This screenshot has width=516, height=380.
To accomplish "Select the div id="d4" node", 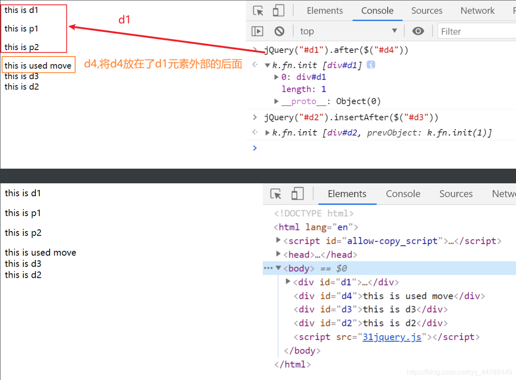I will pyautogui.click(x=389, y=296).
